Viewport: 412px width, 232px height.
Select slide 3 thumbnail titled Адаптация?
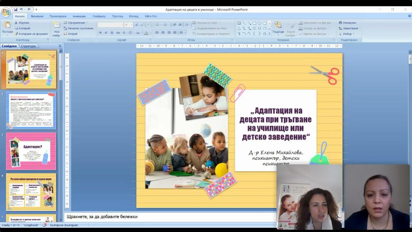pos(31,151)
